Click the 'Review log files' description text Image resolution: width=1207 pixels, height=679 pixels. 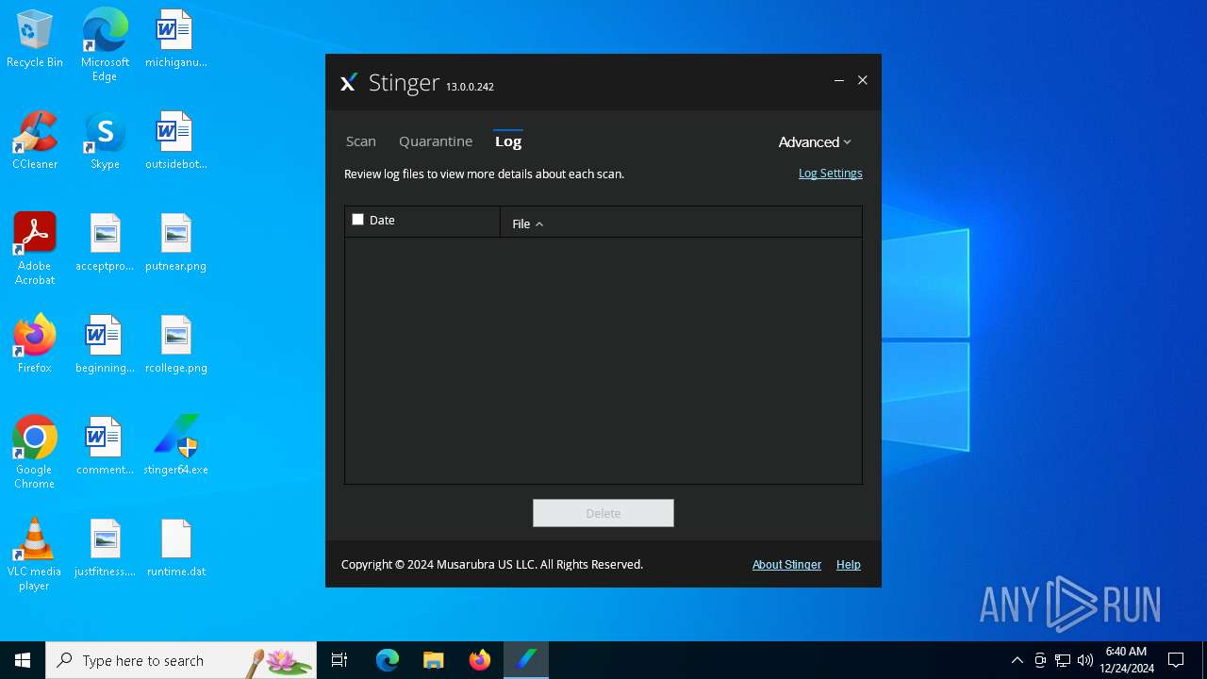pyautogui.click(x=484, y=174)
